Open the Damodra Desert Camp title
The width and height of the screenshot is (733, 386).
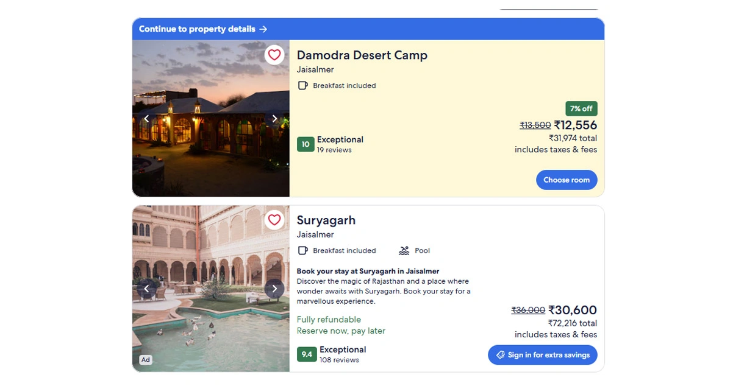click(362, 55)
